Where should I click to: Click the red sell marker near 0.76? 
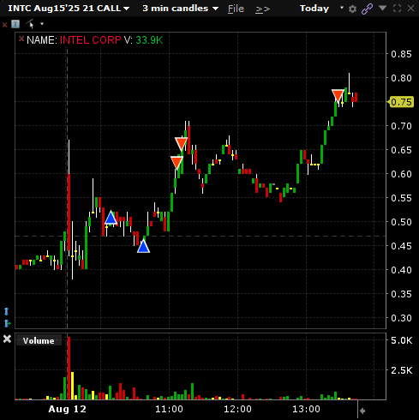tap(338, 96)
